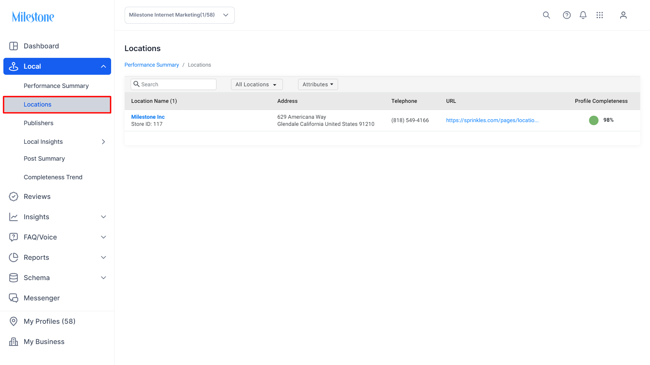This screenshot has height=365, width=650.
Task: Open the header search magnifier icon
Action: pos(546,15)
